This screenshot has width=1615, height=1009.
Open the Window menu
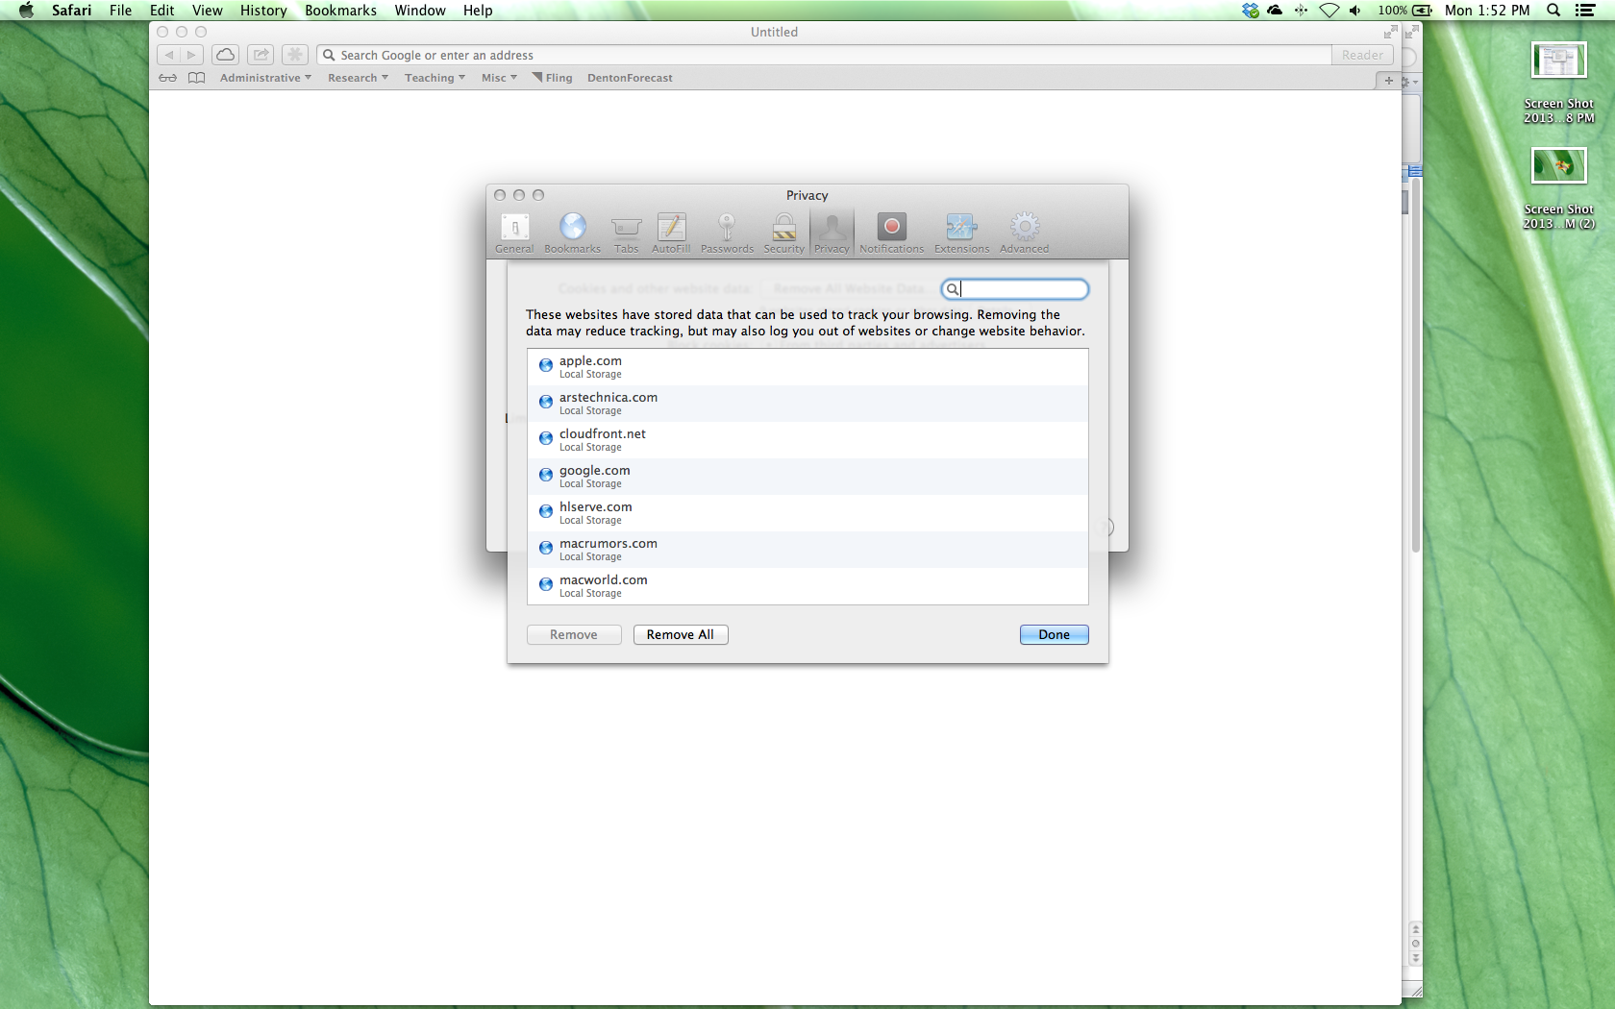pos(420,11)
